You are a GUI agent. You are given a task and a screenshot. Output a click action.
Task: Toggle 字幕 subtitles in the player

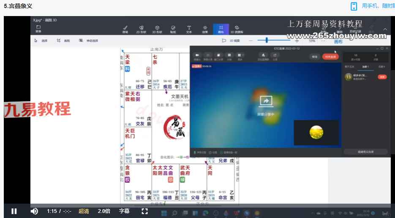[x=124, y=211]
